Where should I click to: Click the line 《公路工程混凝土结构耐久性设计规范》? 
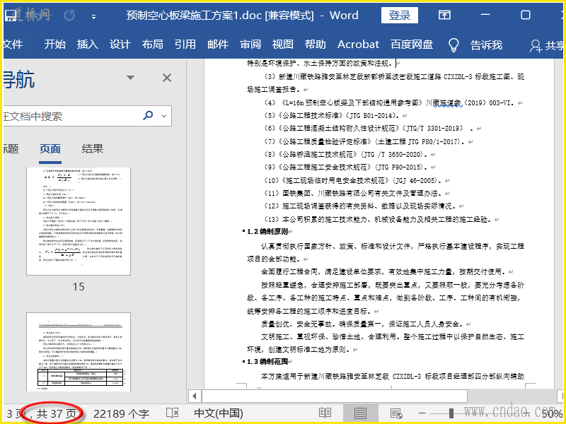click(x=369, y=129)
